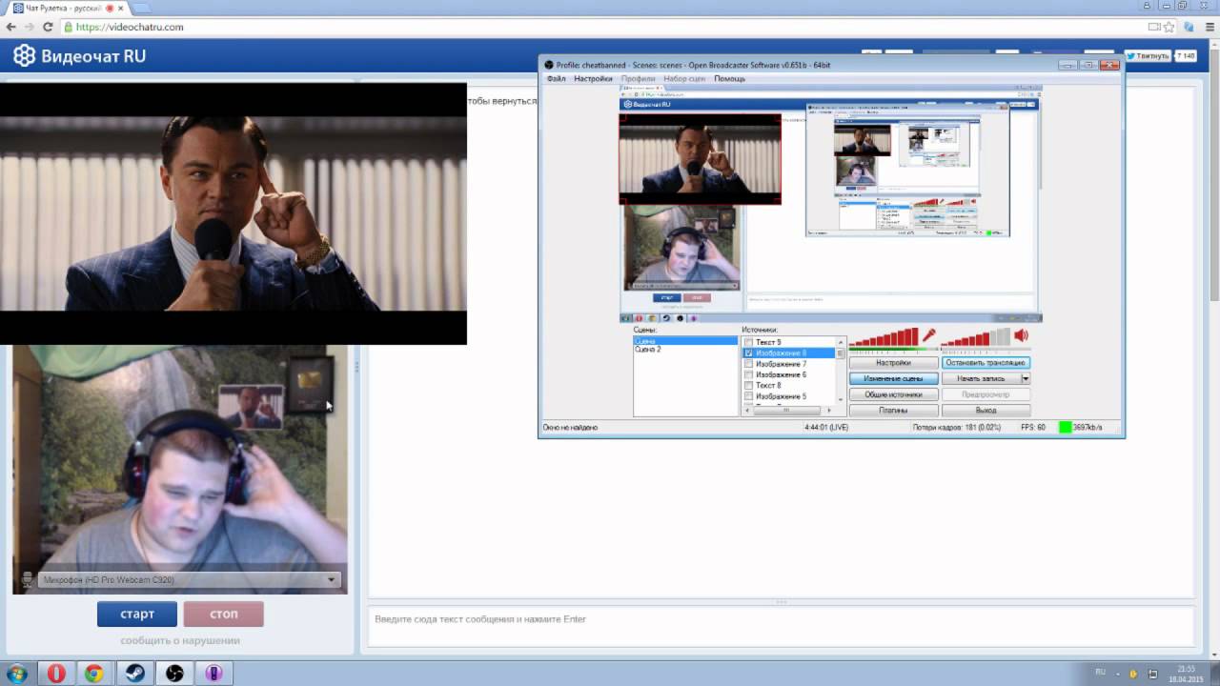Image resolution: width=1220 pixels, height=686 pixels.
Task: Enable the Изображение 6 source checkbox
Action: pos(748,374)
